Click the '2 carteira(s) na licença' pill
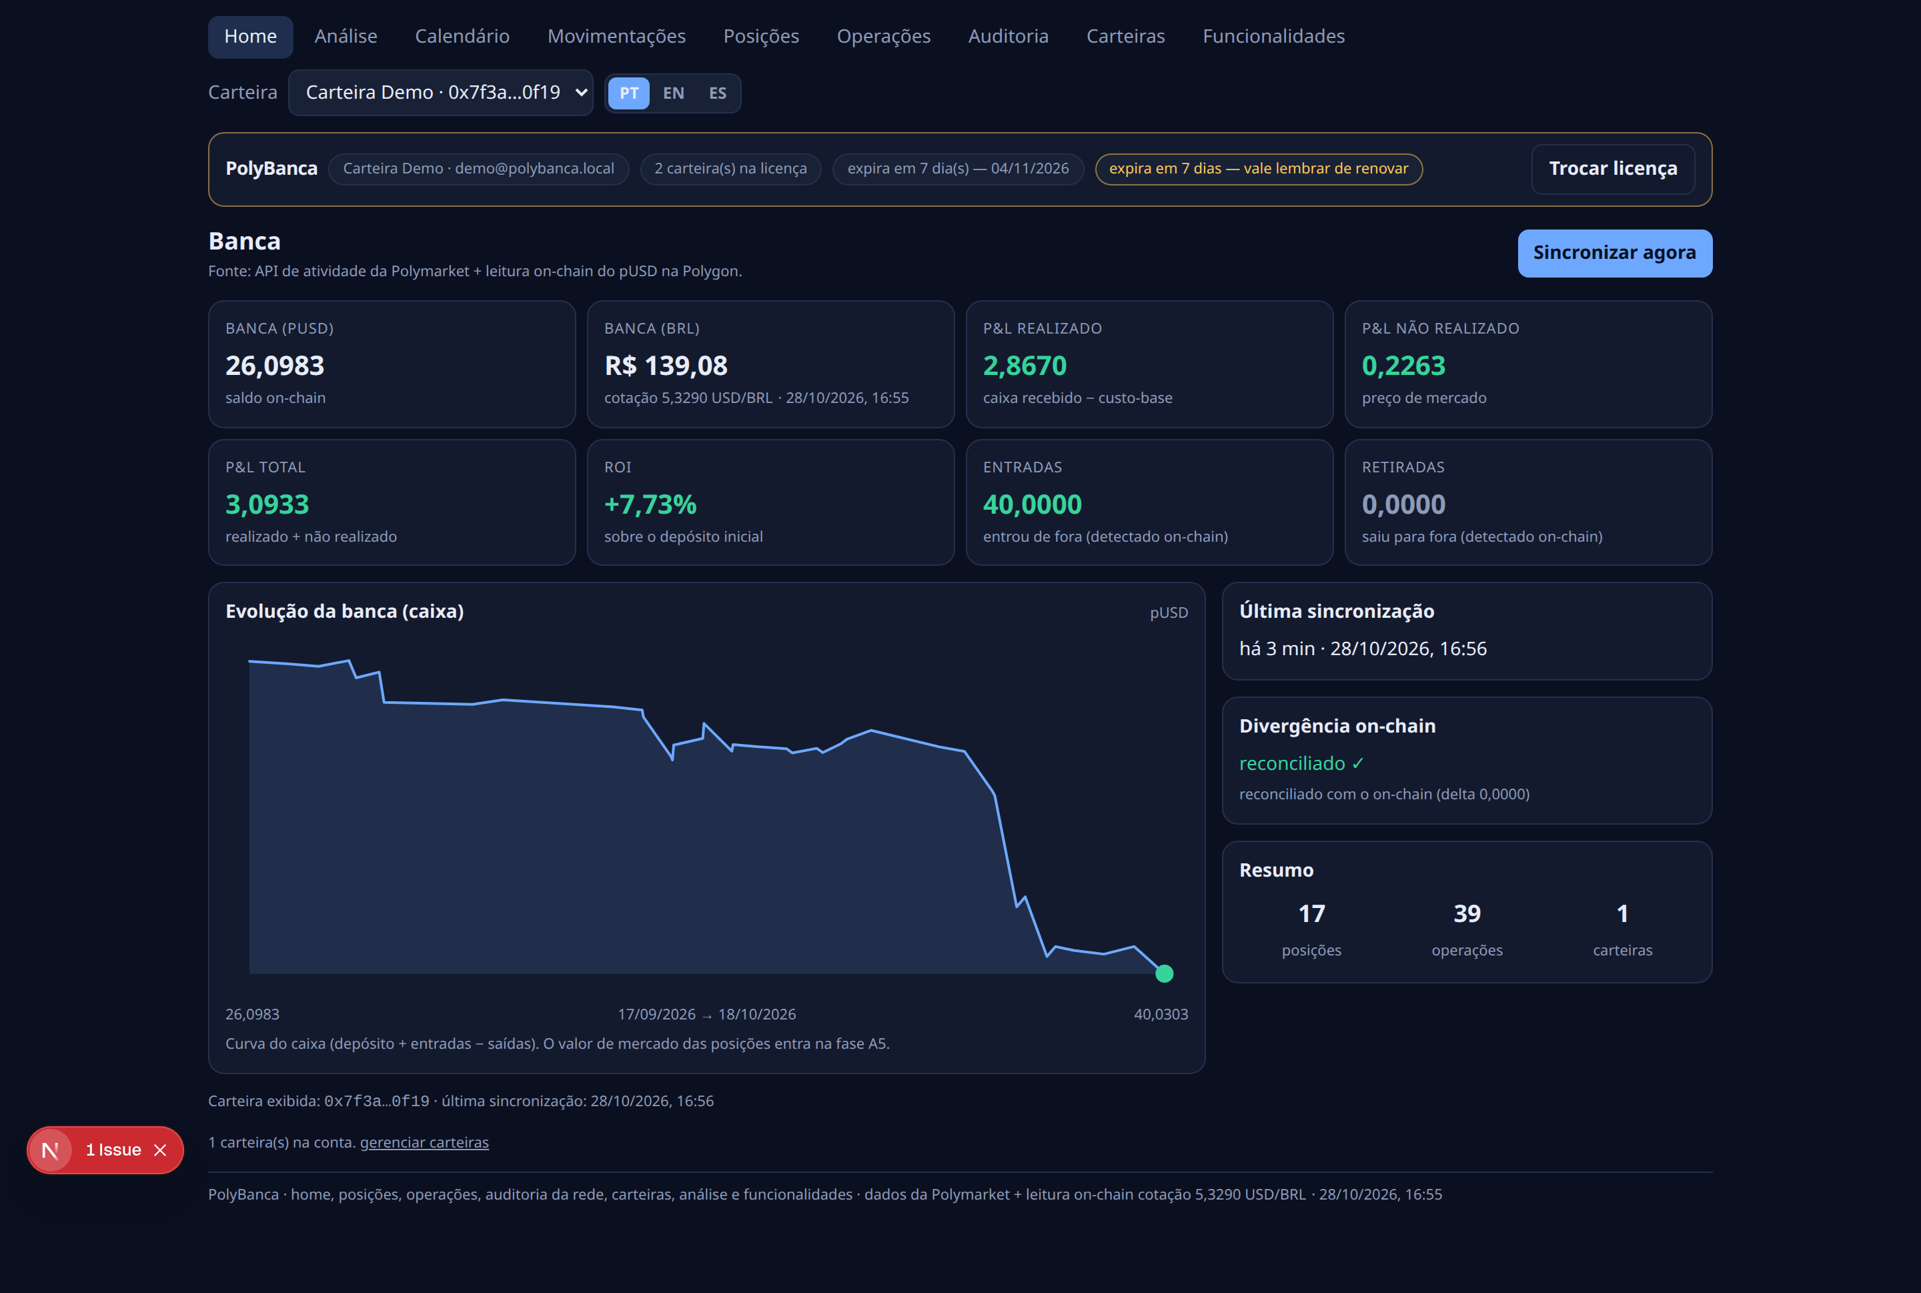The image size is (1921, 1293). click(x=731, y=169)
